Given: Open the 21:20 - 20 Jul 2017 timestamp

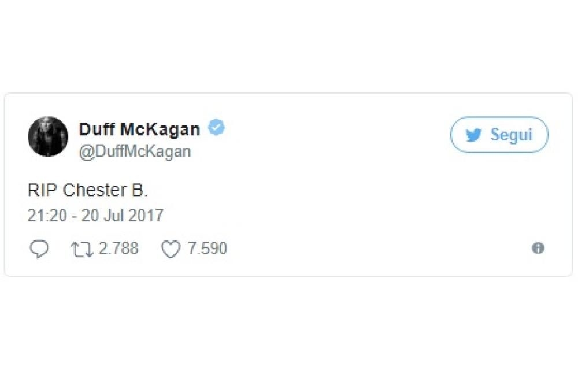Looking at the screenshot, I should pyautogui.click(x=95, y=216).
